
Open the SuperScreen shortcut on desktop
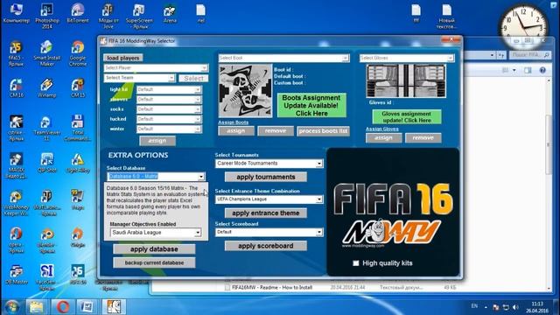point(139,16)
